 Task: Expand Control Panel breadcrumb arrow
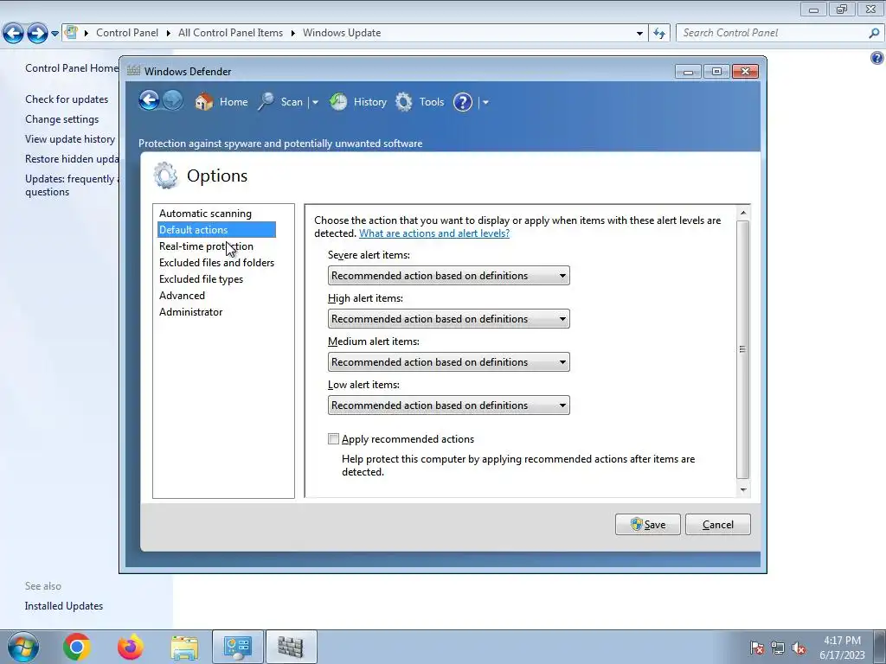[x=169, y=33]
